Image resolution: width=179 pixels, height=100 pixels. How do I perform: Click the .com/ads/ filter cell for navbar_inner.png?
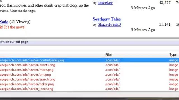click(112, 89)
